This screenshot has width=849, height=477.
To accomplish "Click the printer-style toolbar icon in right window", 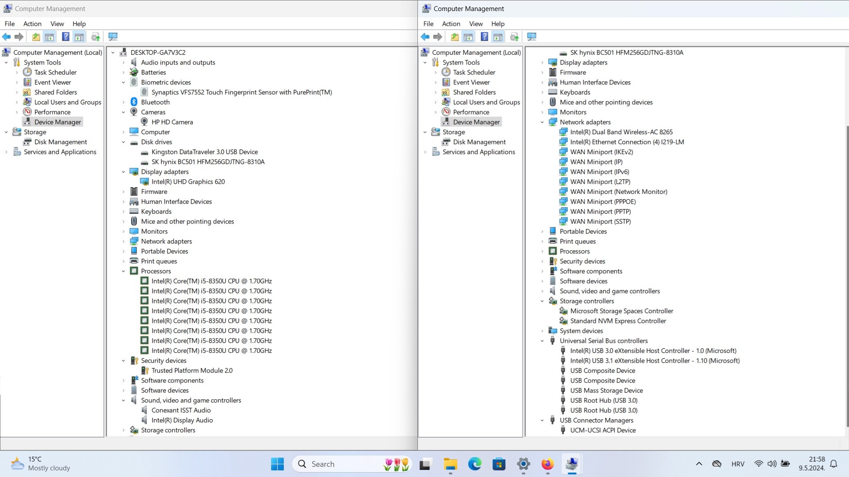I will click(x=514, y=37).
